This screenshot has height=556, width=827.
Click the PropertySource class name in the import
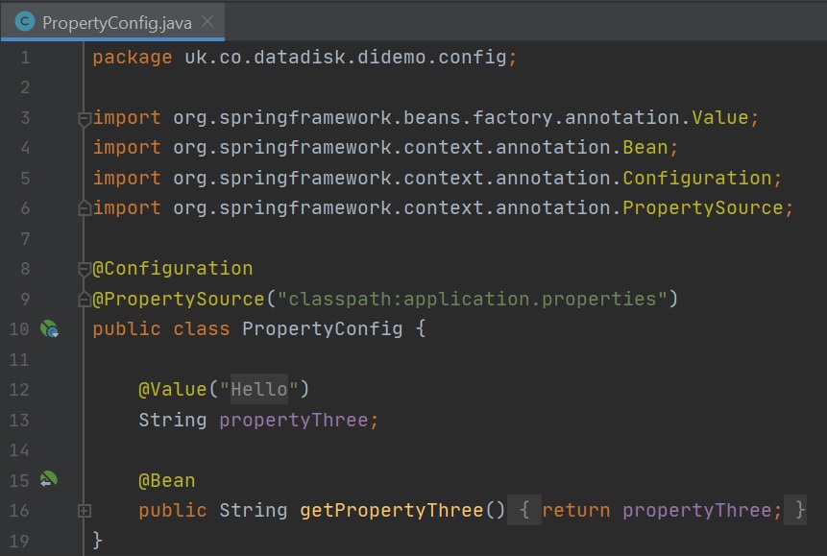(703, 208)
